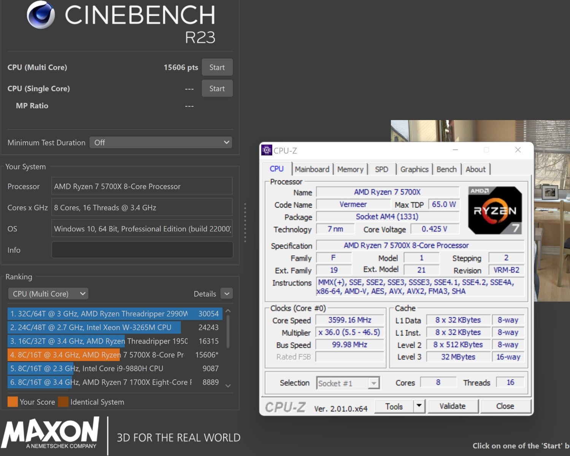Click the Core Voltage value 0.425 V
This screenshot has height=456, width=570.
(434, 229)
